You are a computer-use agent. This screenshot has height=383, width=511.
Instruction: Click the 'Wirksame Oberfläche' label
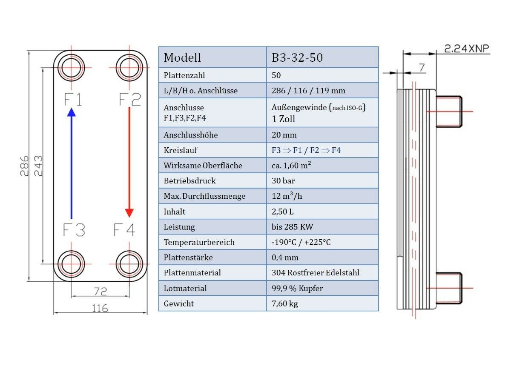203,166
